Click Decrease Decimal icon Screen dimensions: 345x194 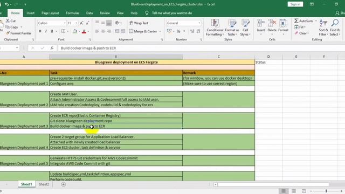tap(198, 31)
